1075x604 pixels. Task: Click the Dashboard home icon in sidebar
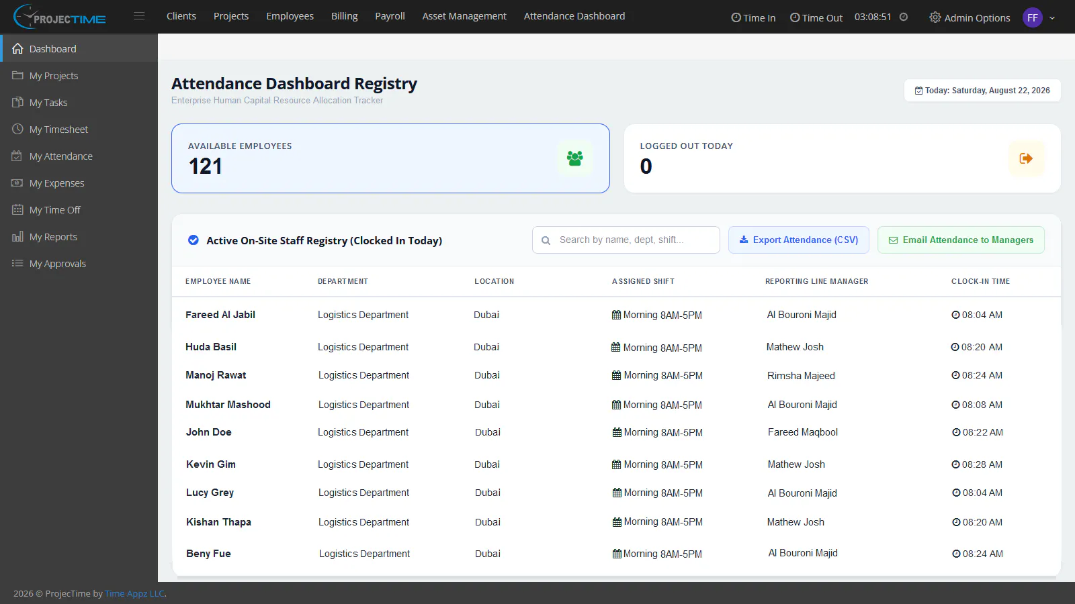point(17,48)
